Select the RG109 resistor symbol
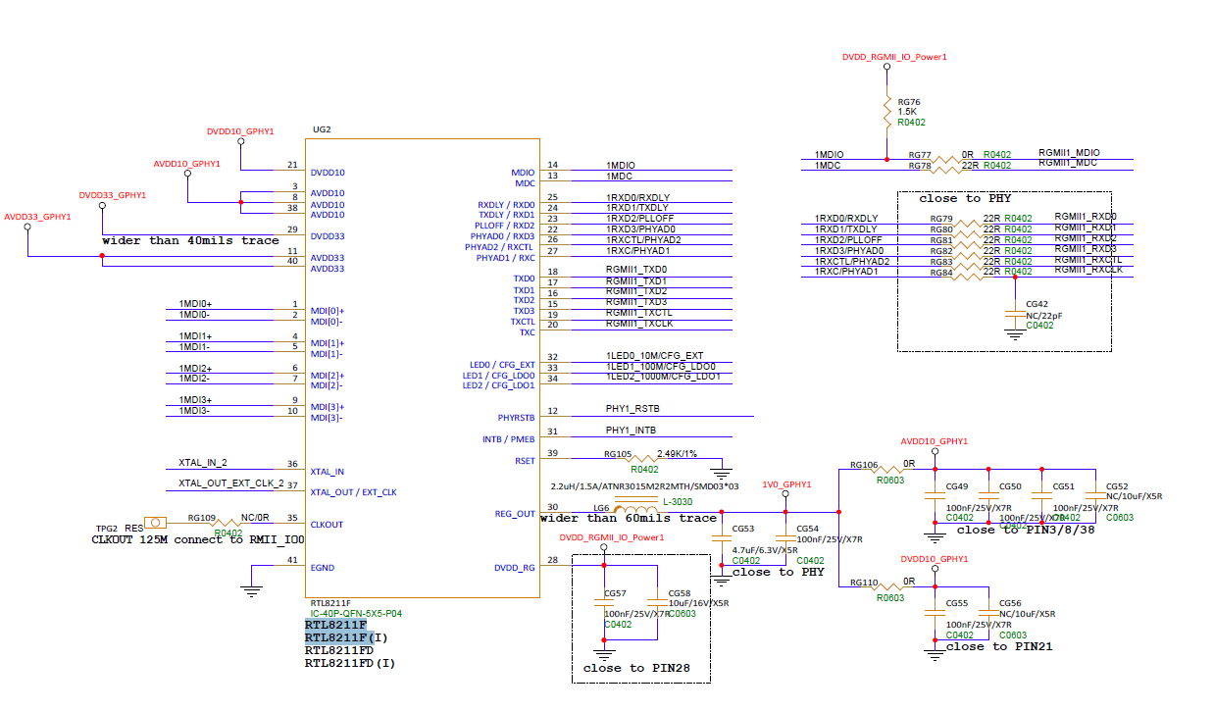The image size is (1214, 711). pos(228,524)
